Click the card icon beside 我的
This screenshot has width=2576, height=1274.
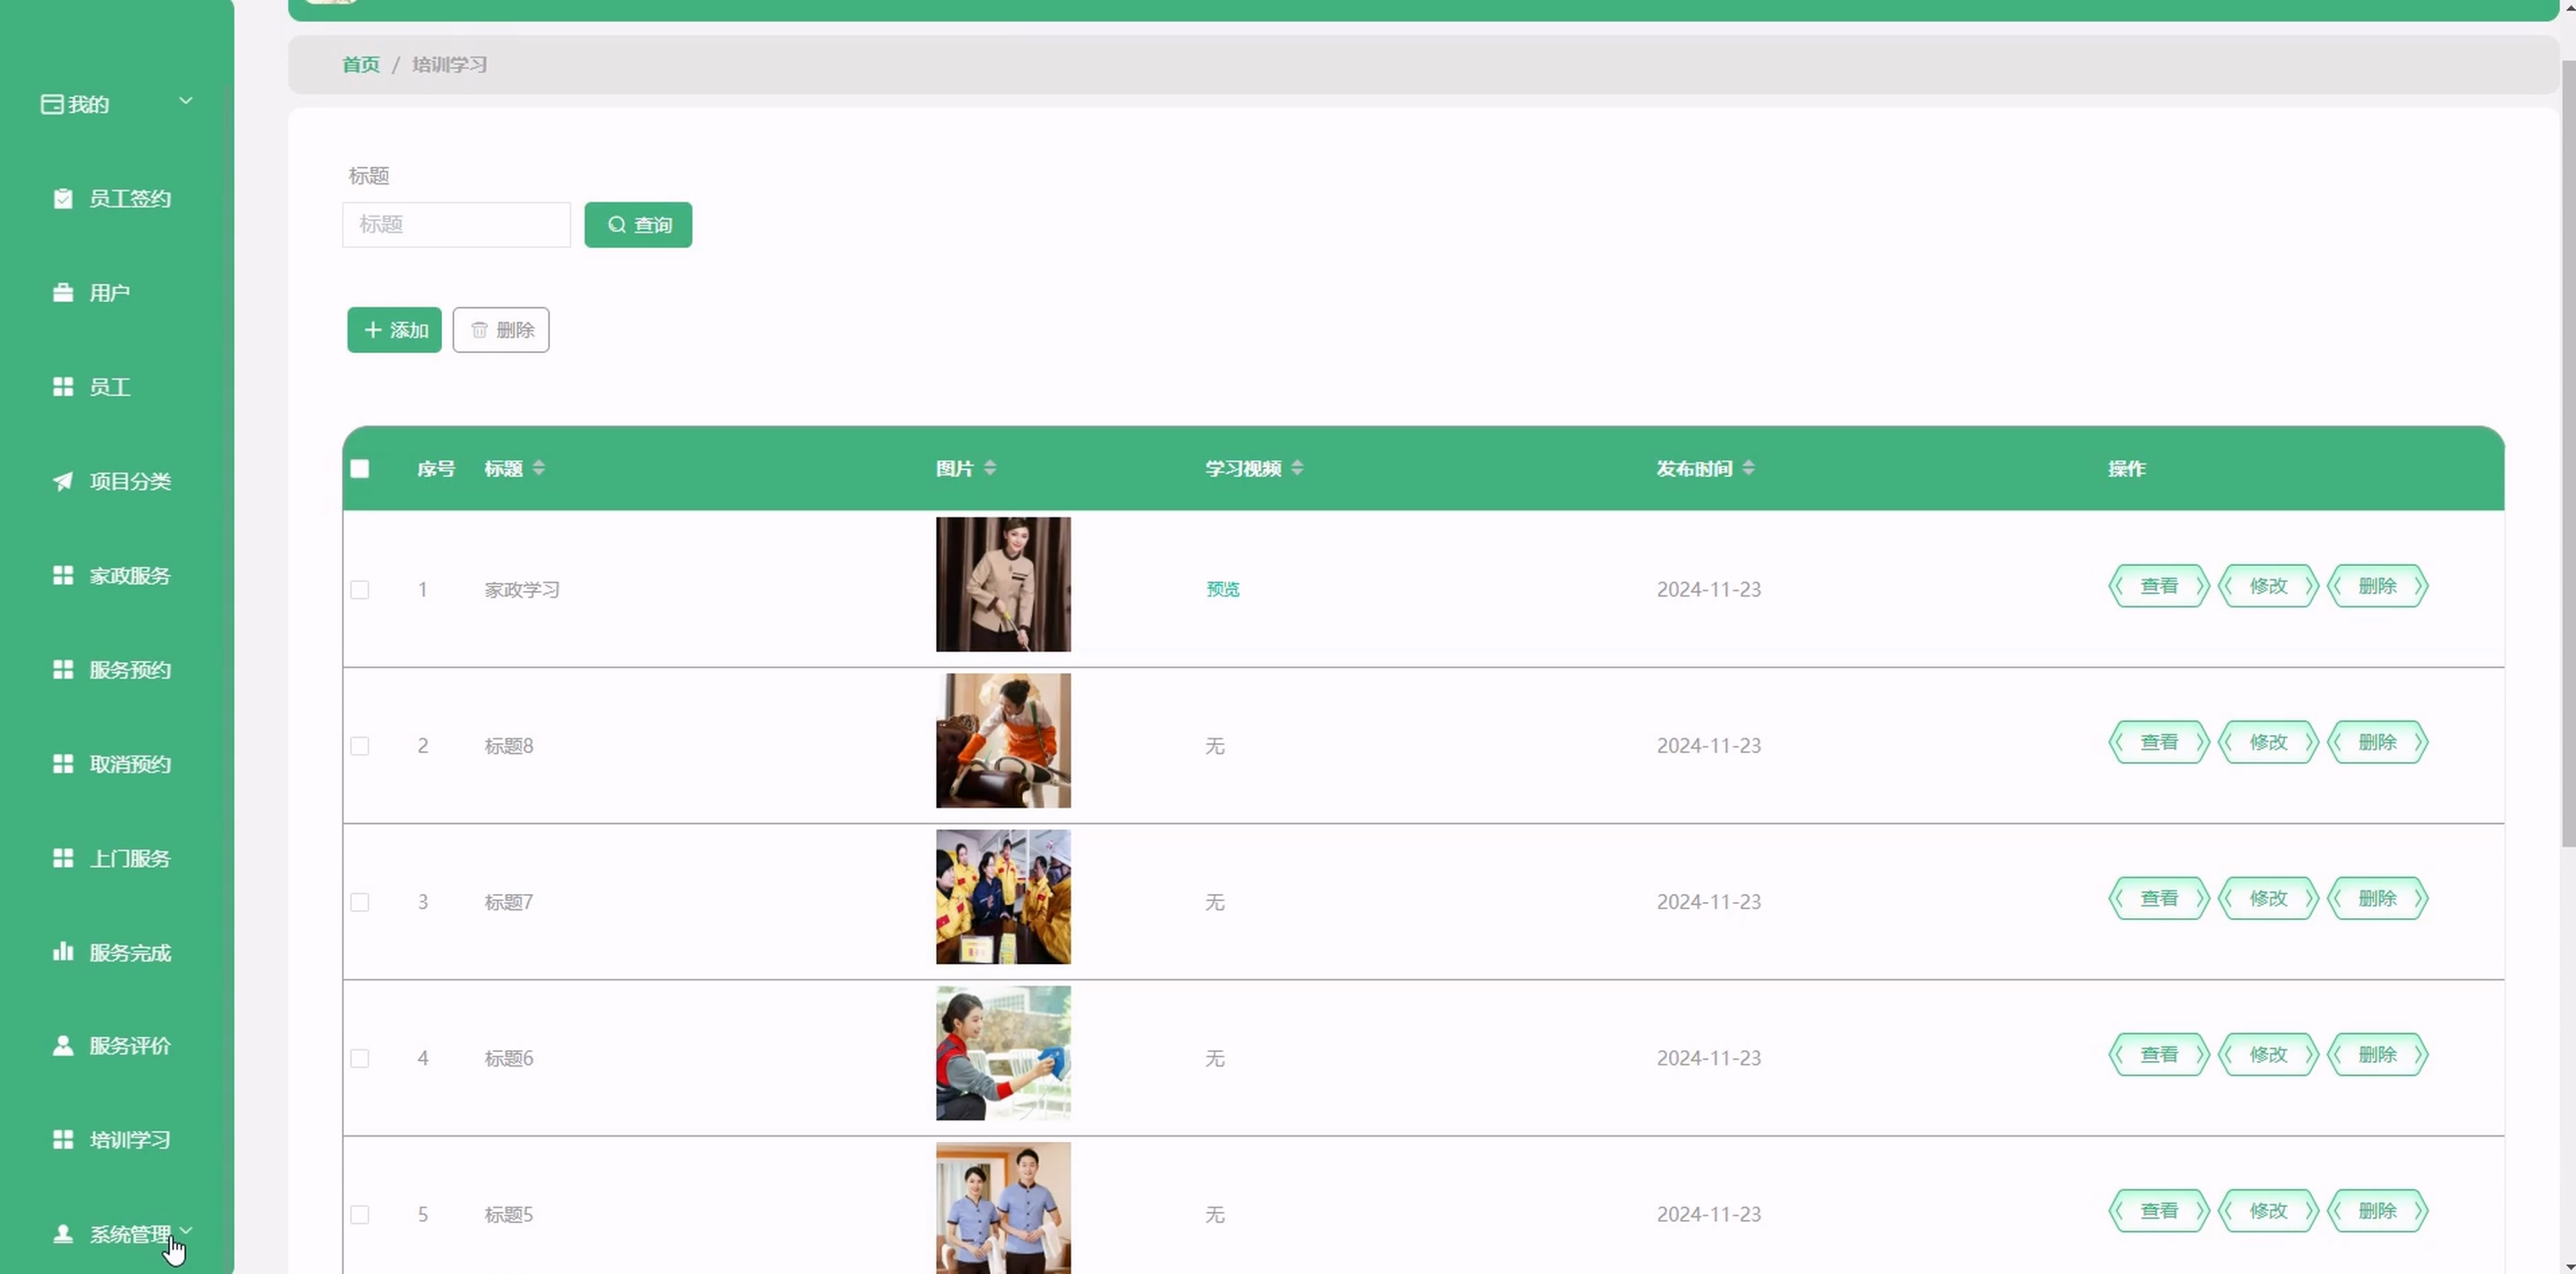pyautogui.click(x=52, y=104)
